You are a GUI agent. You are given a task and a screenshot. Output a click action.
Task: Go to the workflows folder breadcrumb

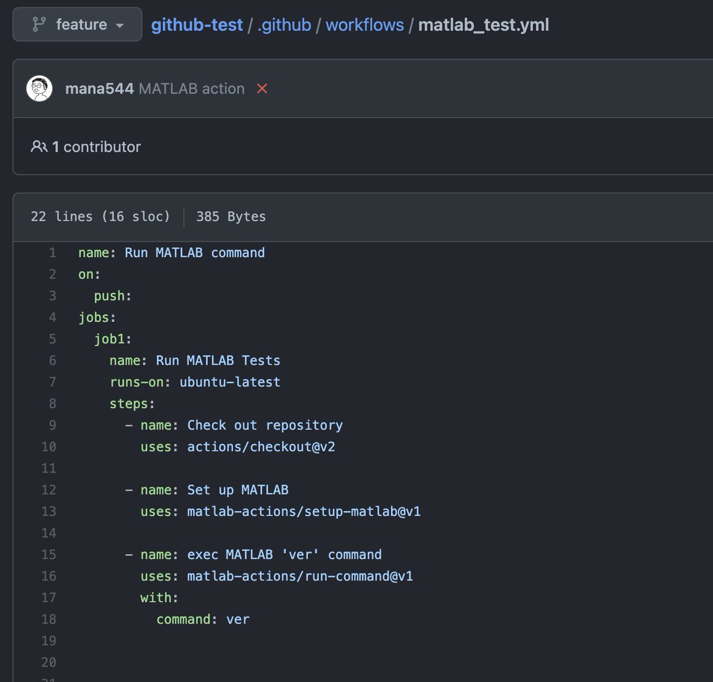pyautogui.click(x=365, y=25)
